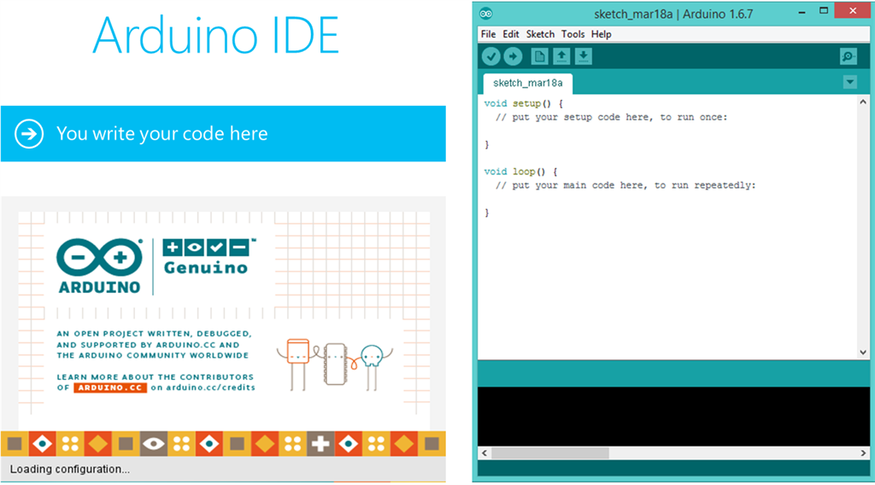This screenshot has width=875, height=485.
Task: Click the Save sketch down-arrow icon
Action: (583, 56)
